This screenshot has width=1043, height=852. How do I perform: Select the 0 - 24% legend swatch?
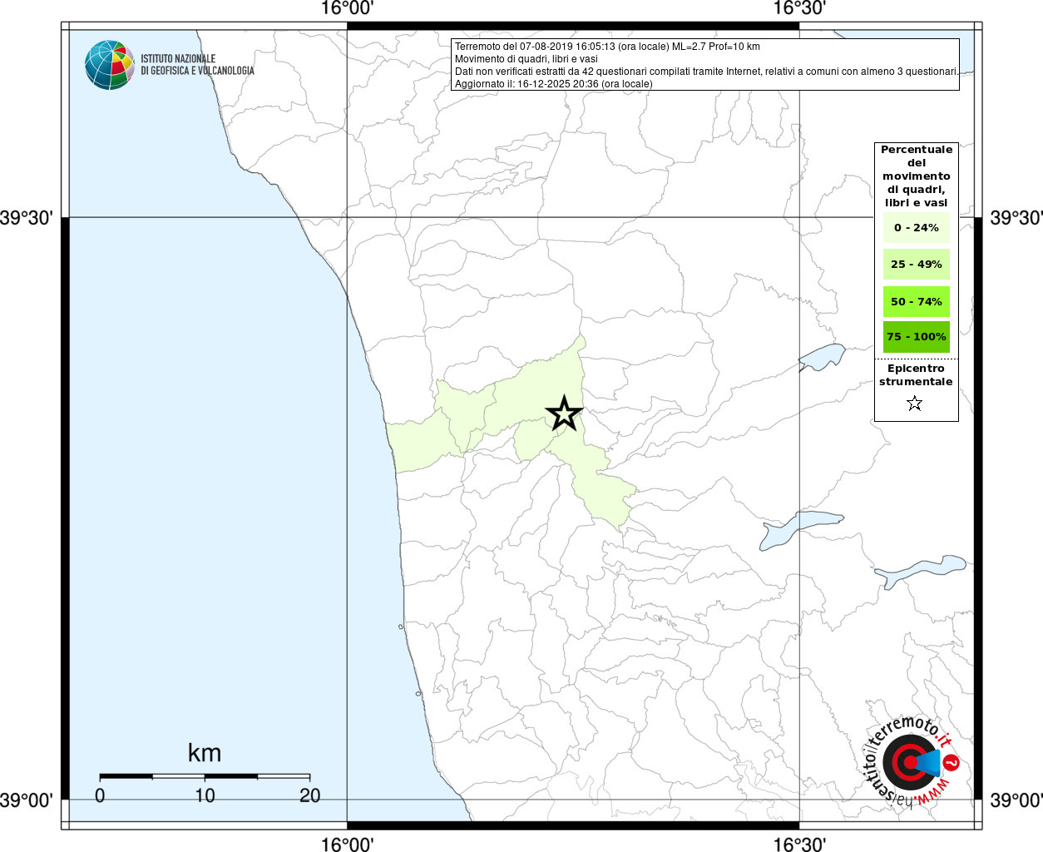tap(917, 227)
